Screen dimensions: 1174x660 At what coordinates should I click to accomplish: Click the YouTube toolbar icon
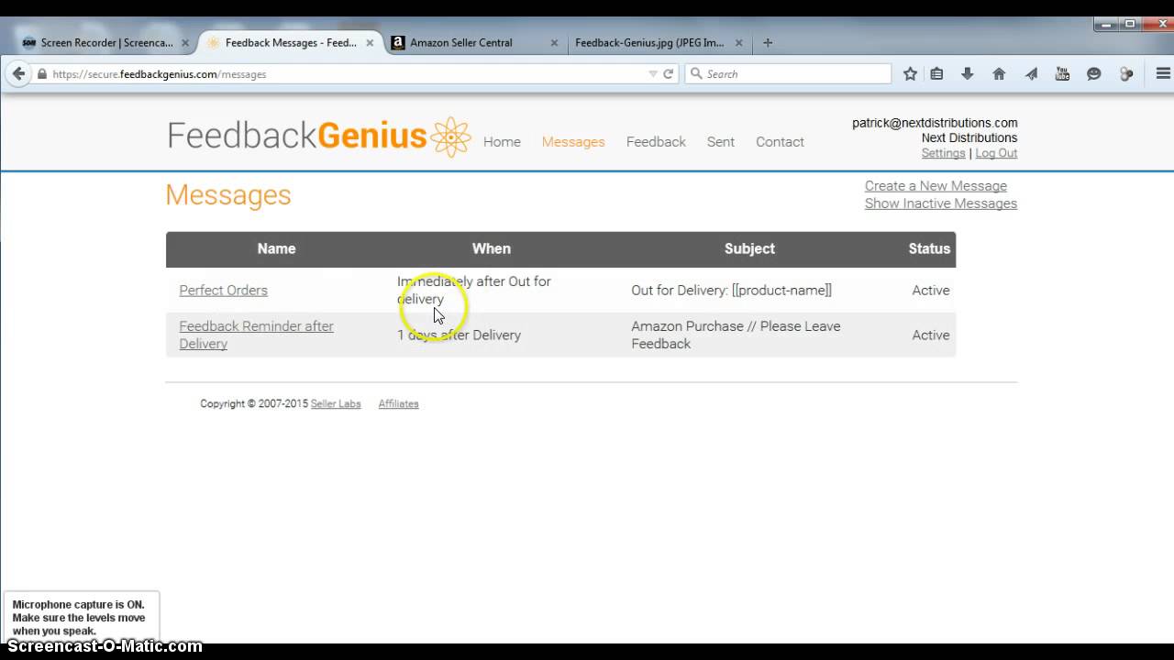click(x=1062, y=74)
